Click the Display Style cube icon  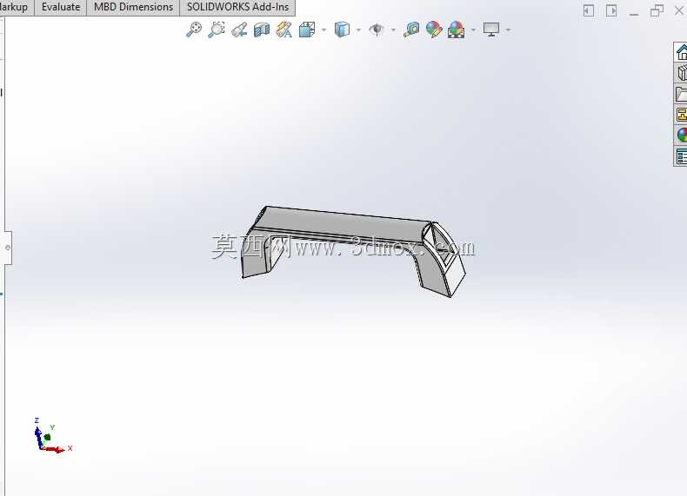[342, 30]
